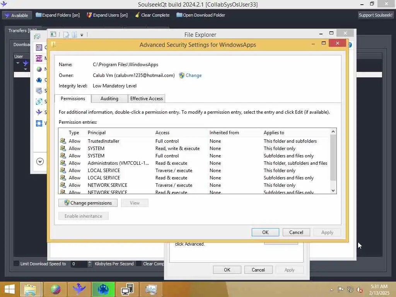The width and height of the screenshot is (396, 297).
Task: Click Cancel in Advanced Security Settings
Action: point(296,232)
